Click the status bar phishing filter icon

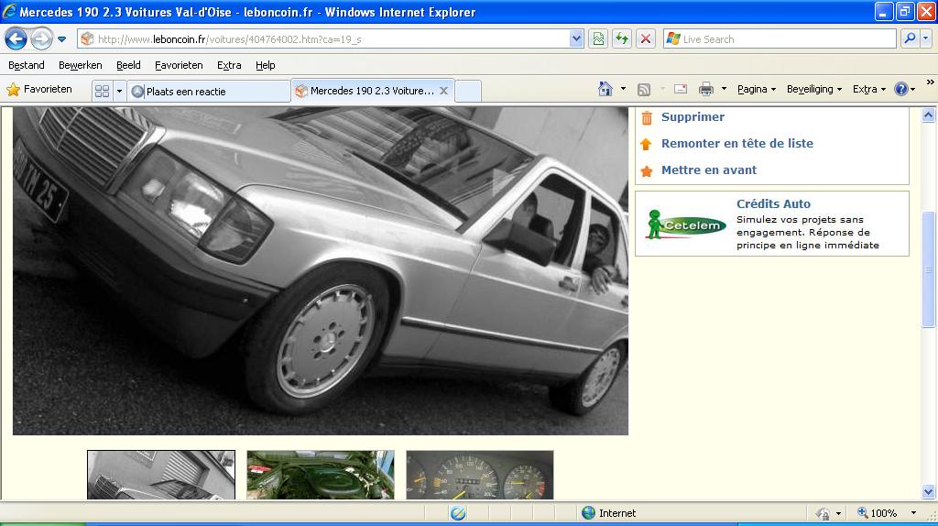point(458,513)
